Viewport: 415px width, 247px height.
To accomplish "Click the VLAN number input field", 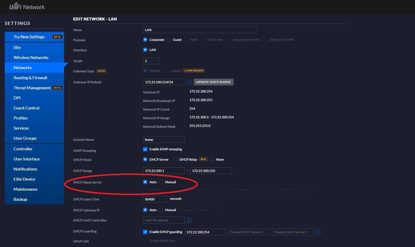I will (x=151, y=61).
